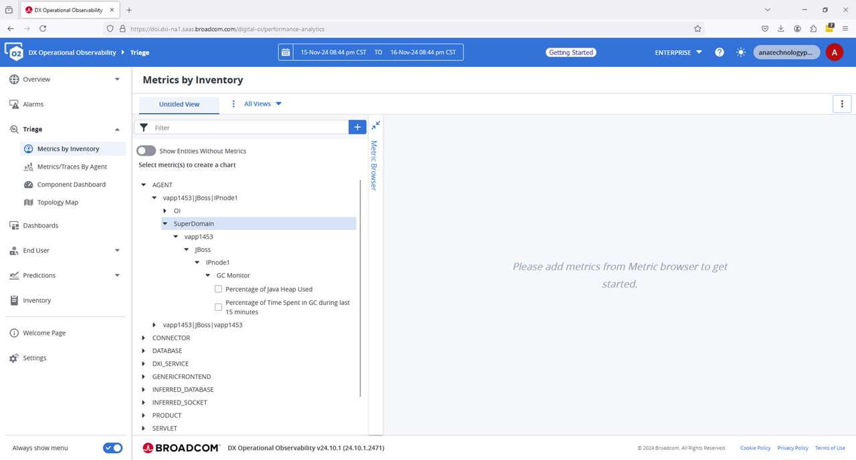This screenshot has width=856, height=460.
Task: Collapse the Metric Browser panel arrows icon
Action: 376,125
